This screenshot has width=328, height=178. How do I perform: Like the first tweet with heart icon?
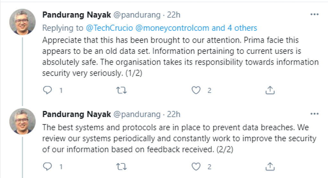[x=196, y=90]
